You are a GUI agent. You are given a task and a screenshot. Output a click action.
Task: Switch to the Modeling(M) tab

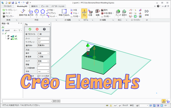tap(22, 6)
